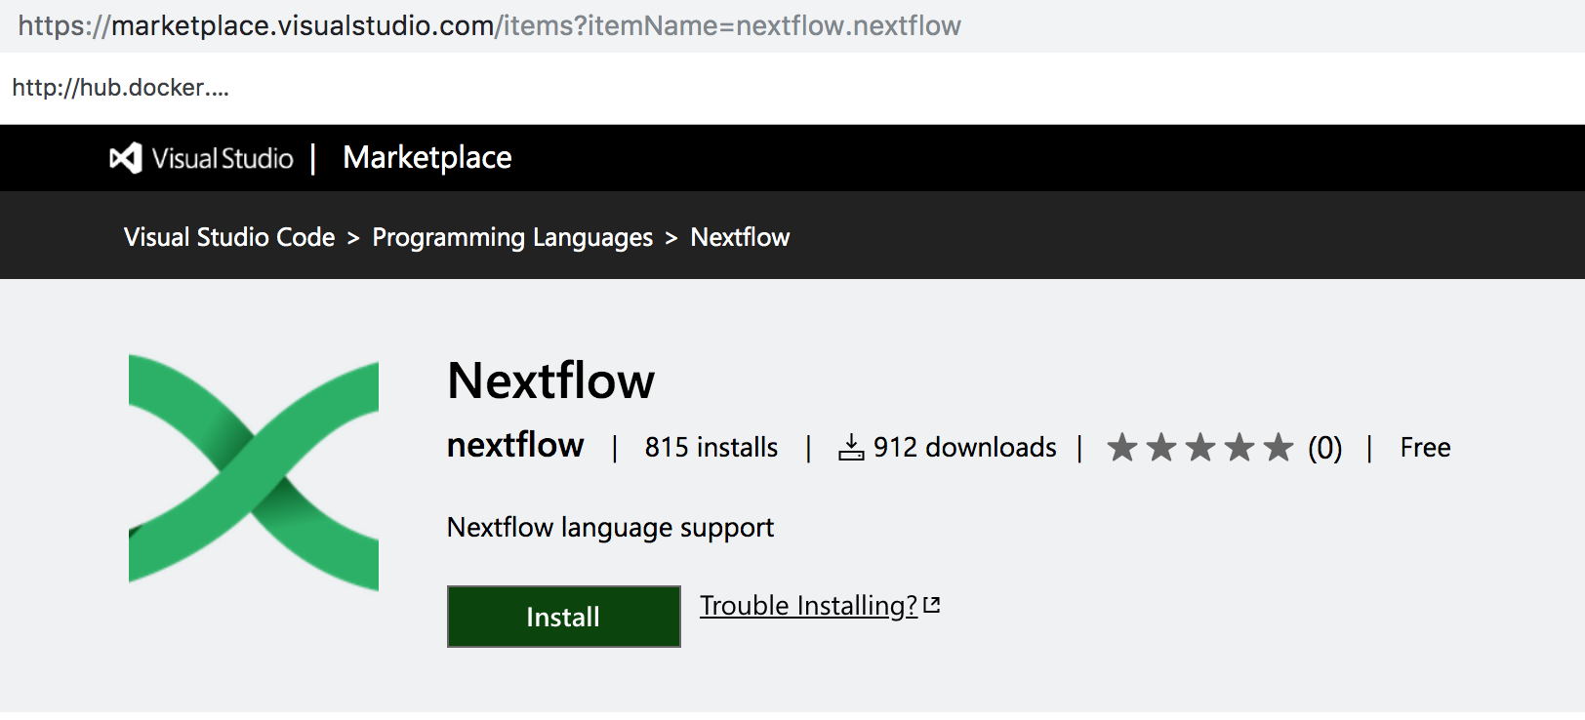Image resolution: width=1585 pixels, height=720 pixels.
Task: Click the Nextflow extension title
Action: point(550,380)
